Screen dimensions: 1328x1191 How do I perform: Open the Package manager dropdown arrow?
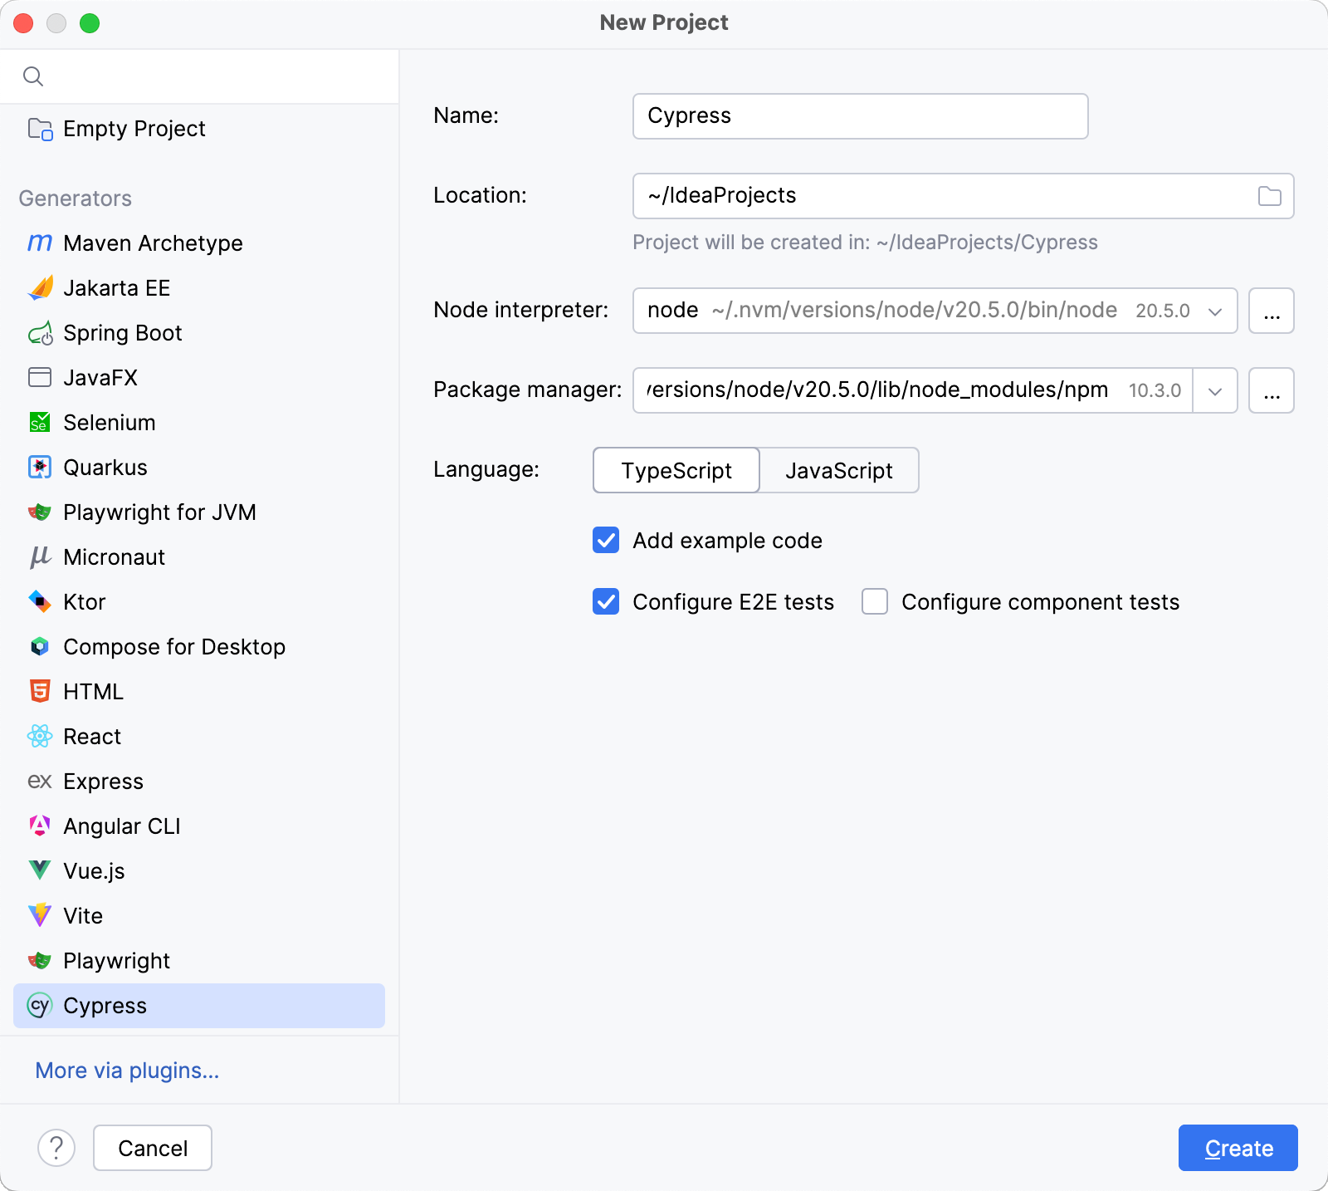[x=1215, y=391]
